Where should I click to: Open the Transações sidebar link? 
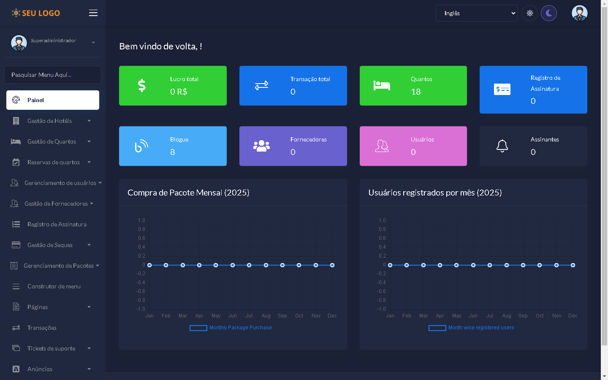coord(42,328)
